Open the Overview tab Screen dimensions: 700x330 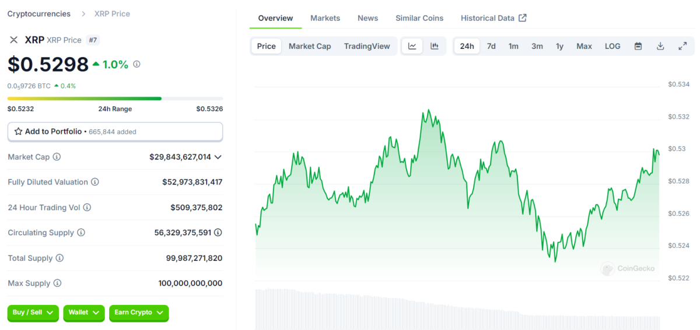click(x=275, y=18)
